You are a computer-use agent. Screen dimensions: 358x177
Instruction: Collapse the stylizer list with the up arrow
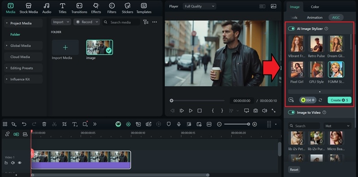pyautogui.click(x=320, y=92)
